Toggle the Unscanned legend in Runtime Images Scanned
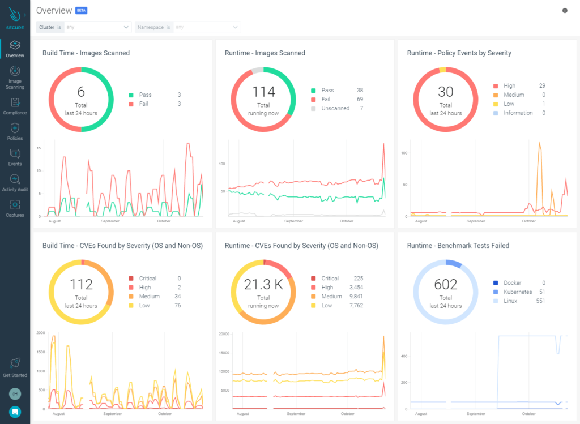 click(x=335, y=109)
